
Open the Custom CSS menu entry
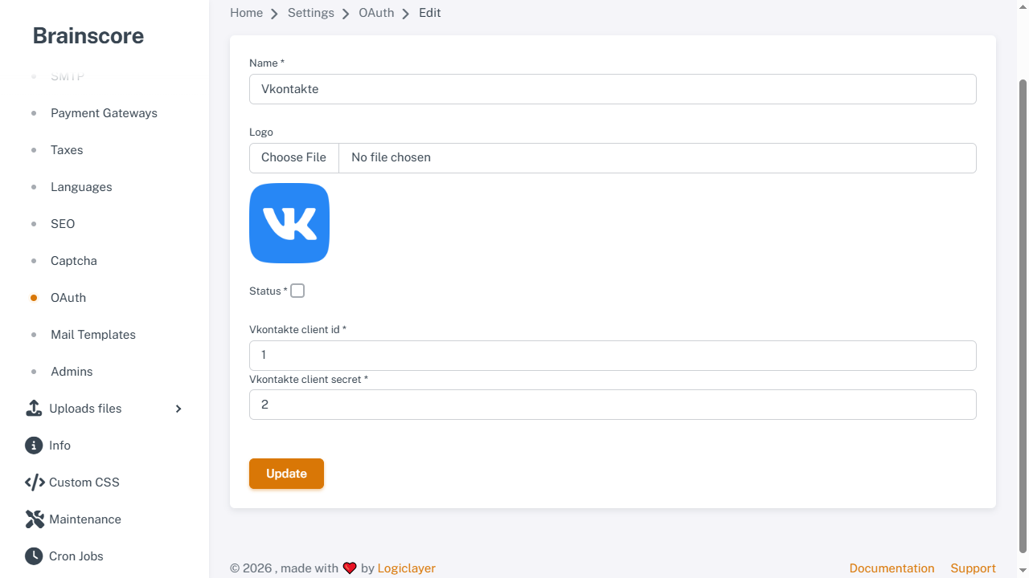84,482
